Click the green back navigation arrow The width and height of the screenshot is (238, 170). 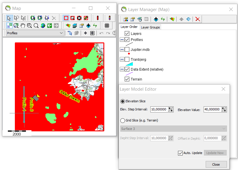(49, 25)
